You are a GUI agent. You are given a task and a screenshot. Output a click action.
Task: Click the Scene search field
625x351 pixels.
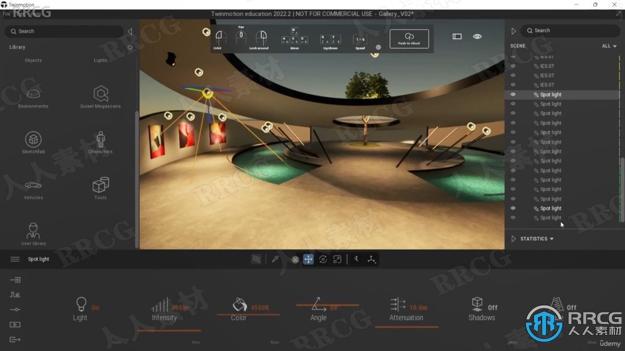pos(571,30)
